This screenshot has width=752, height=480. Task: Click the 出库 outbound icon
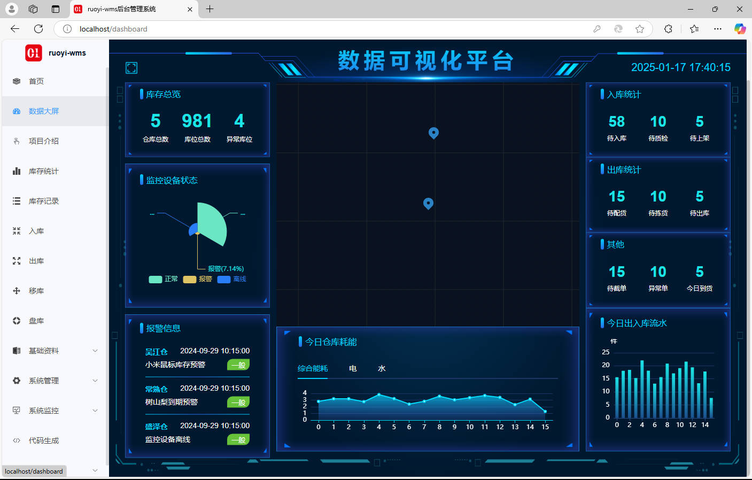pyautogui.click(x=17, y=261)
